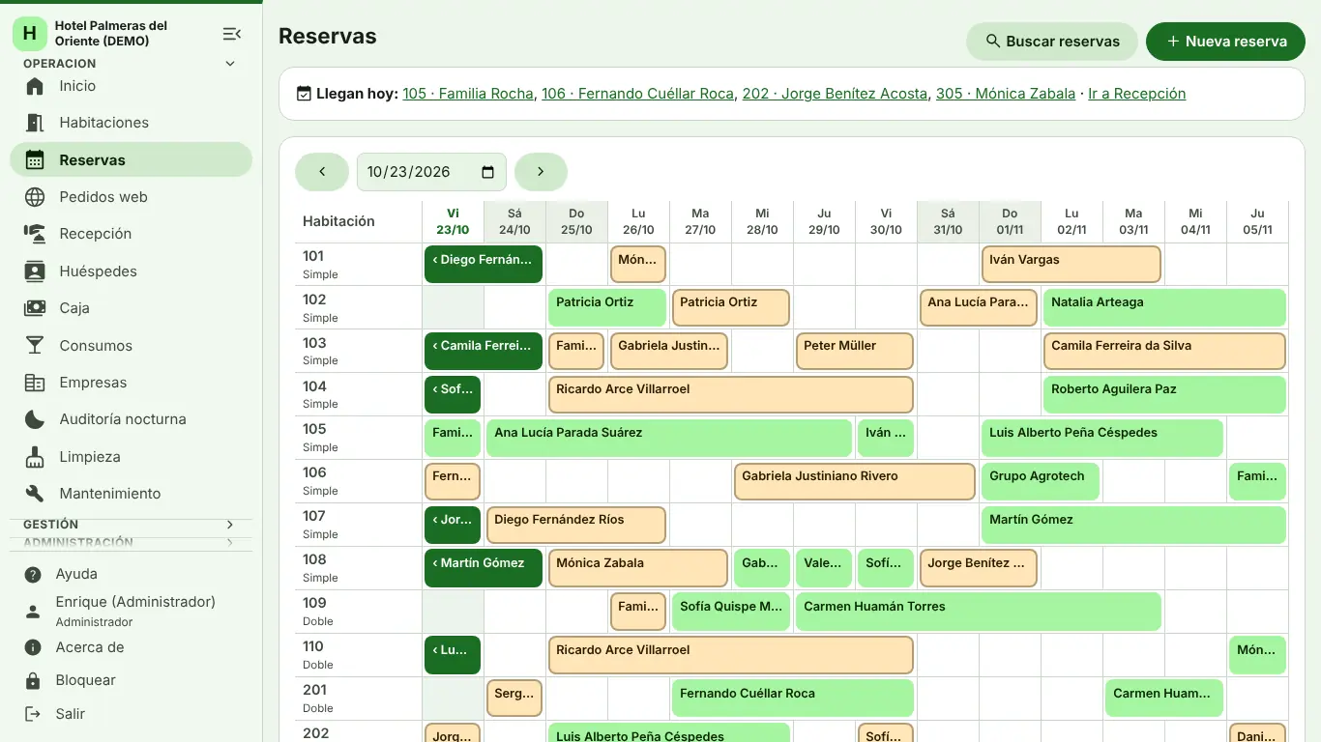
Task: Open the 106 · Fernando Cuéllar Roca link
Action: [x=637, y=94]
